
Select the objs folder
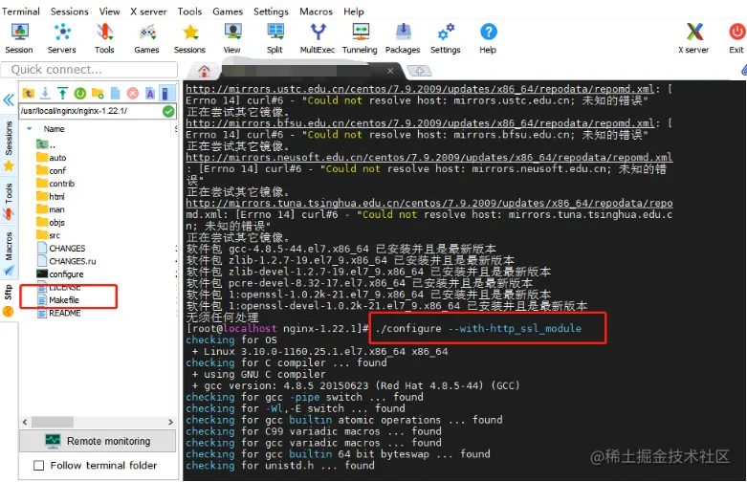pyautogui.click(x=51, y=223)
